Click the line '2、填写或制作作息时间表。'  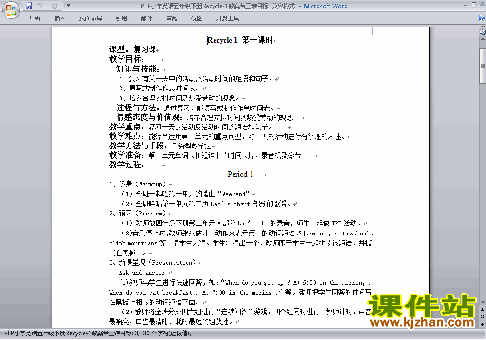pos(159,88)
